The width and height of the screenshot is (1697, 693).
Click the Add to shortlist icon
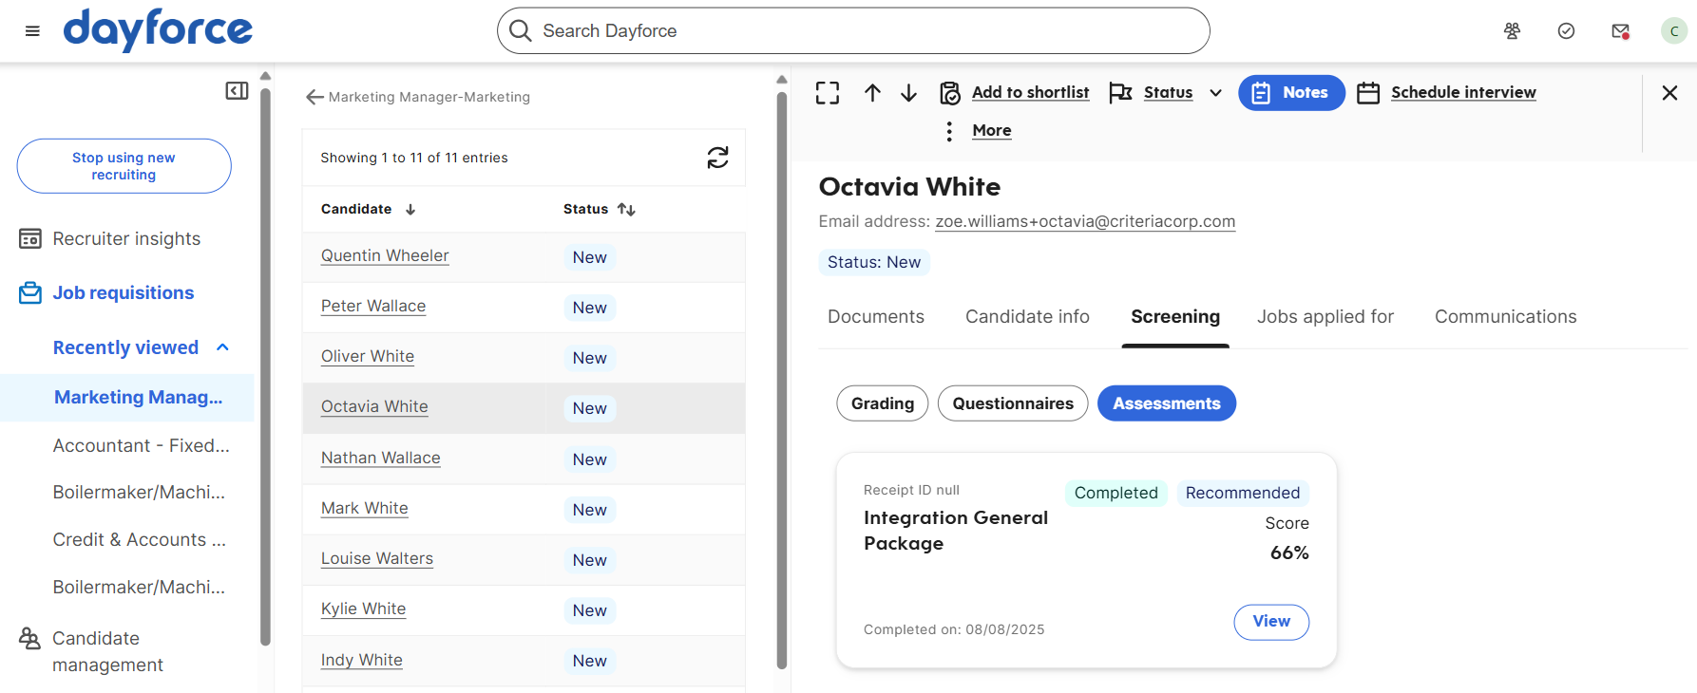point(950,93)
